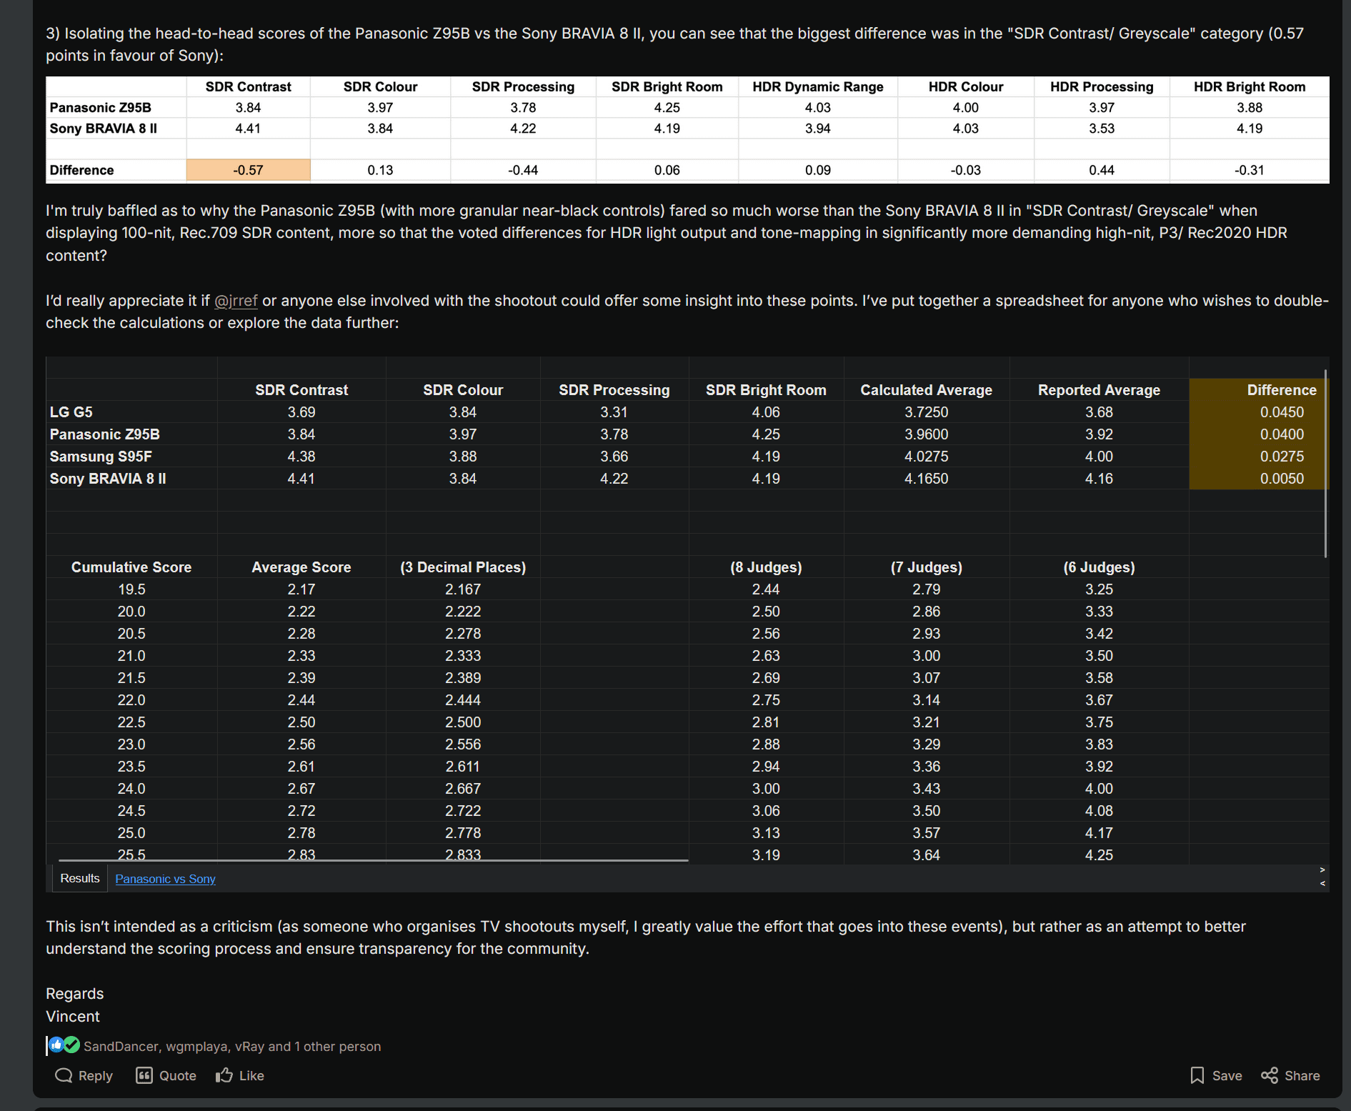The width and height of the screenshot is (1351, 1111).
Task: Click the 'Vincent' signature text
Action: point(73,1016)
